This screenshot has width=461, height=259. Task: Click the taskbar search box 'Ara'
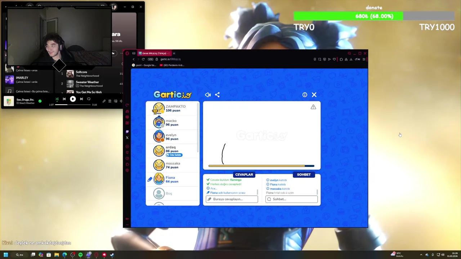(20, 255)
